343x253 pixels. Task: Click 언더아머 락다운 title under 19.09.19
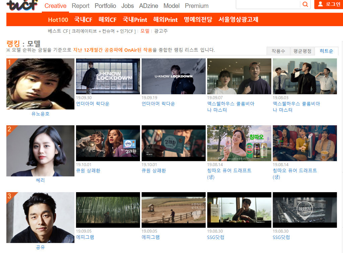158,104
